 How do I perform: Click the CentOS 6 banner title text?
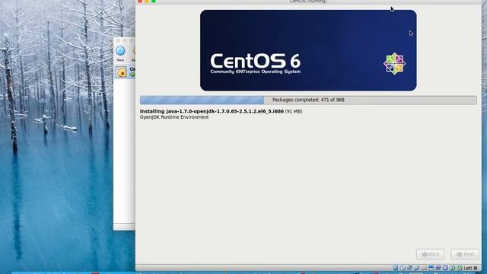(x=256, y=61)
